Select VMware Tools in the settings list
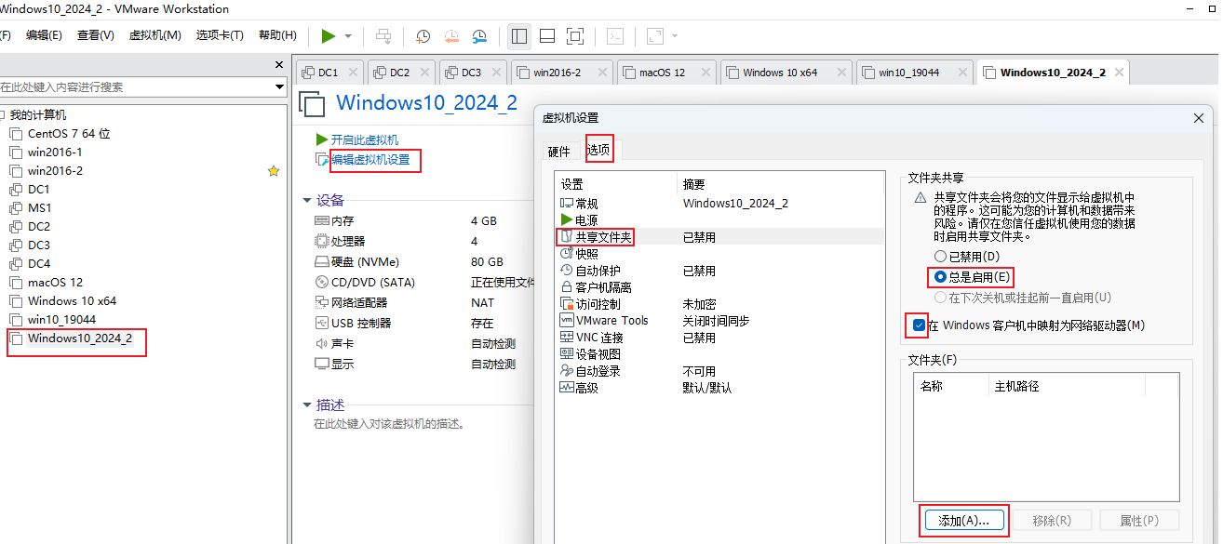Screen dimensions: 1223x544 [611, 321]
